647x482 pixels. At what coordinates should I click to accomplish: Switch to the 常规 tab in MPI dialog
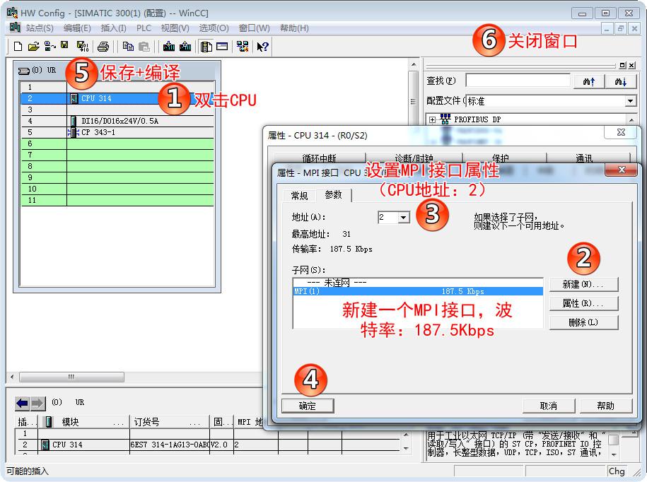pyautogui.click(x=299, y=196)
